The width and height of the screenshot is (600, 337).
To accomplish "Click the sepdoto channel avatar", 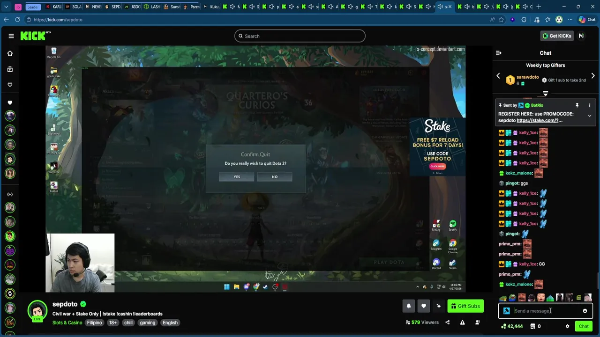I will (37, 311).
